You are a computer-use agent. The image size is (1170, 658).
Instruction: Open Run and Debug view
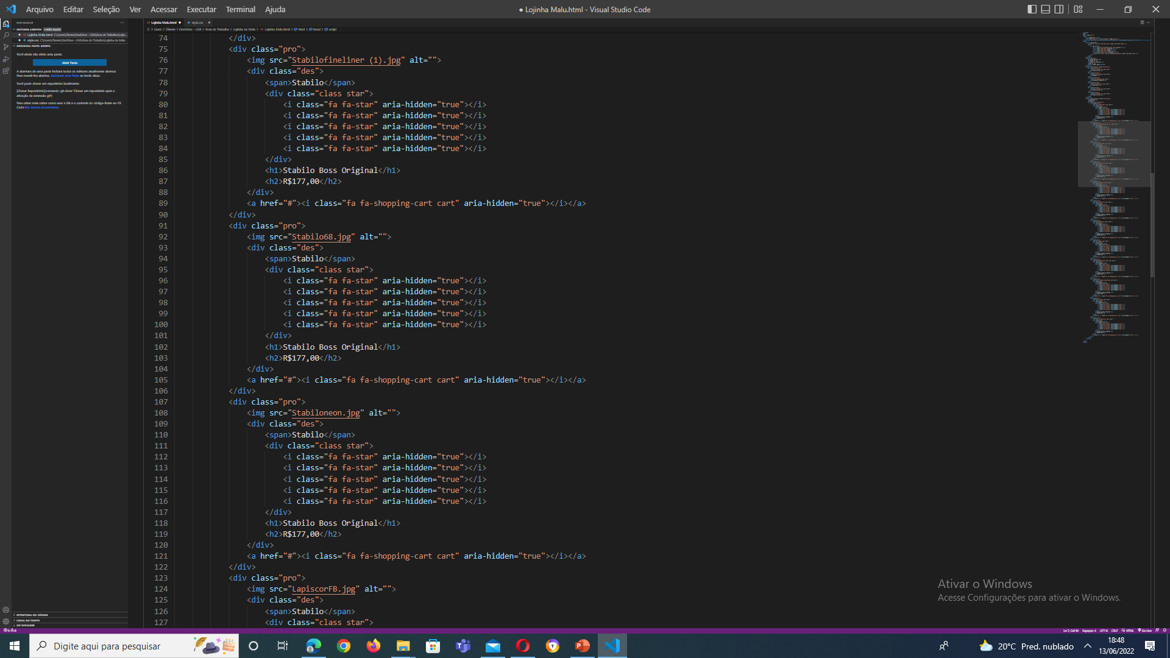6,59
